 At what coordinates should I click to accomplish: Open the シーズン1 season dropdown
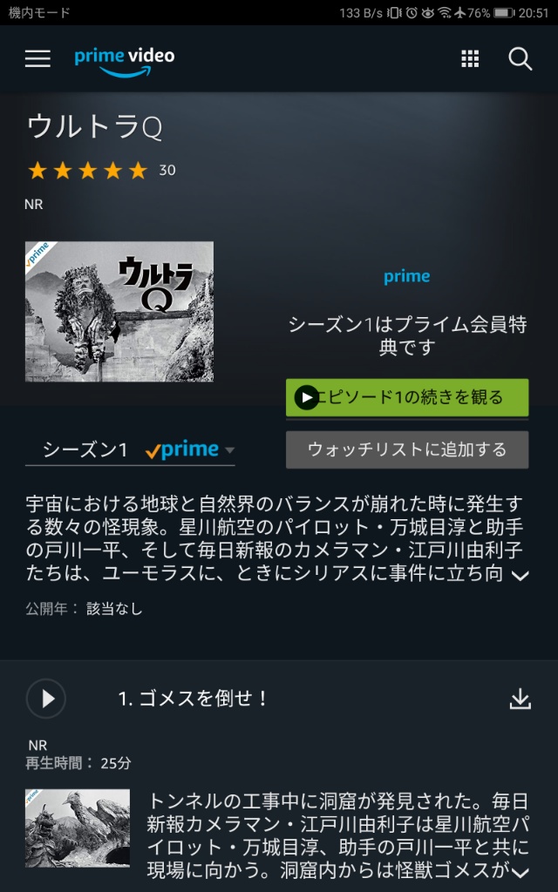[130, 450]
